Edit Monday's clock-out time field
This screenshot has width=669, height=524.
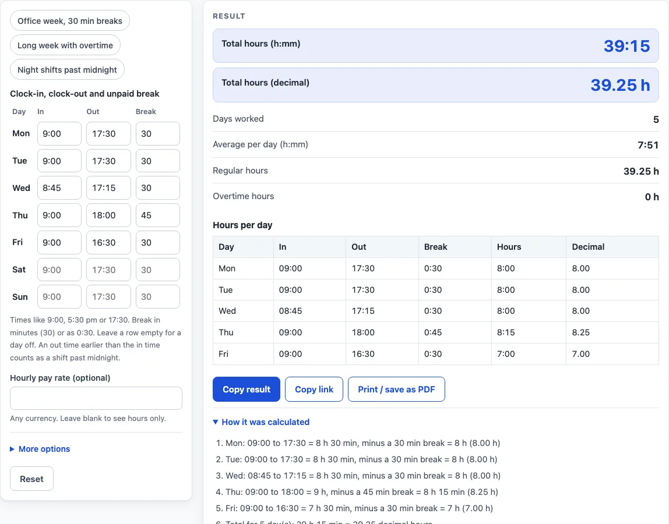click(108, 133)
